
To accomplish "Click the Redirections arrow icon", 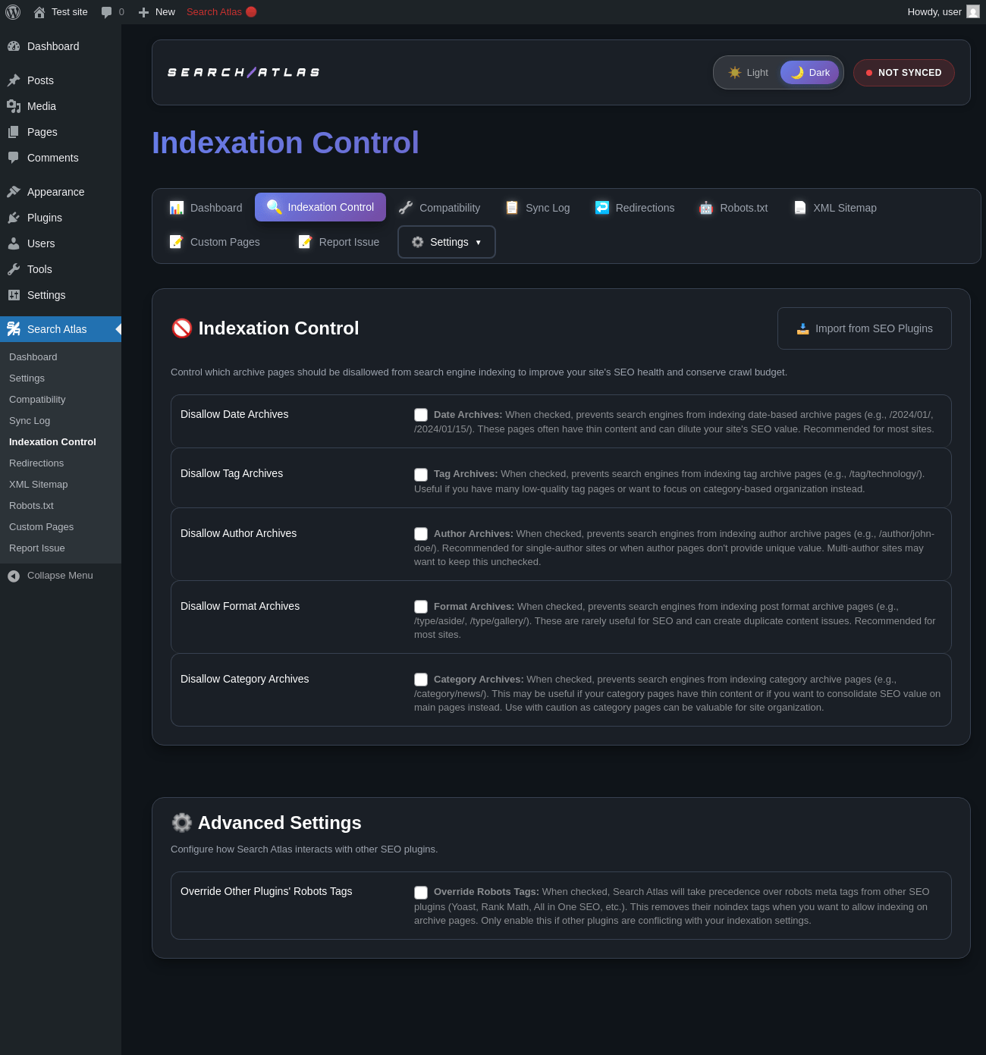I will [x=602, y=208].
